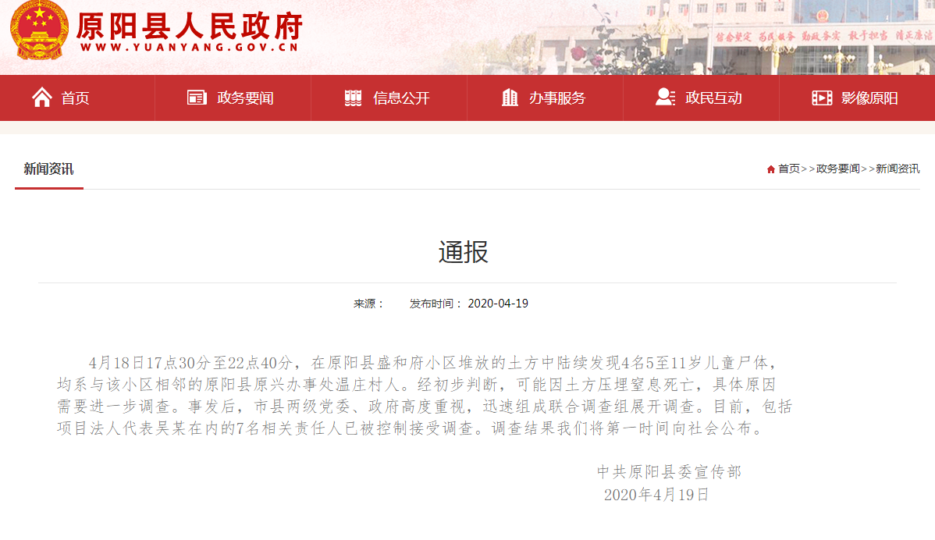Click the 中共原阳县委宣传部 signature line
This screenshot has height=540, width=935.
click(669, 471)
